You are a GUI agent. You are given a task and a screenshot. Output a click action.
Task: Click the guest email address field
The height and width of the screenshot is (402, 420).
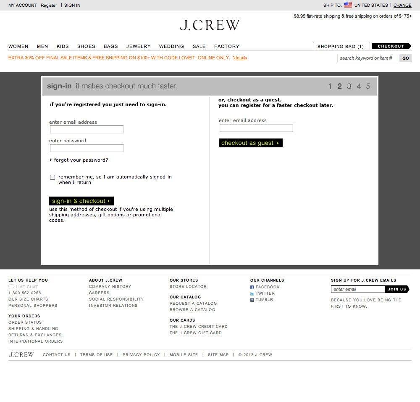[256, 128]
